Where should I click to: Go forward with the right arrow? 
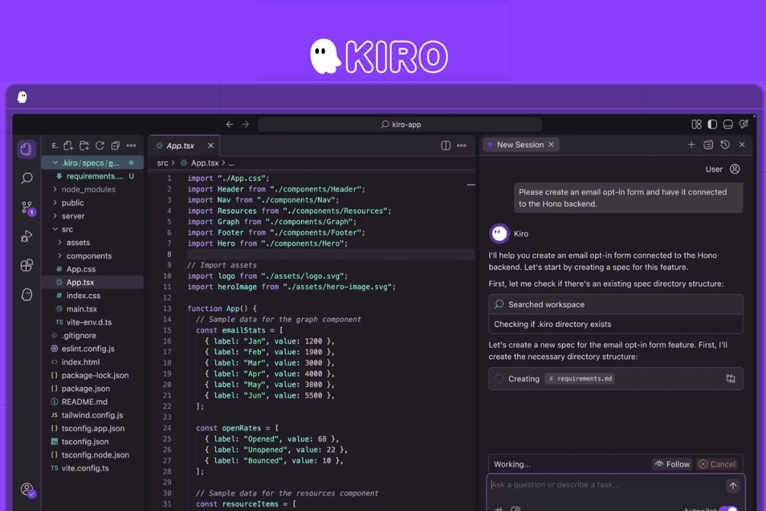coord(245,125)
